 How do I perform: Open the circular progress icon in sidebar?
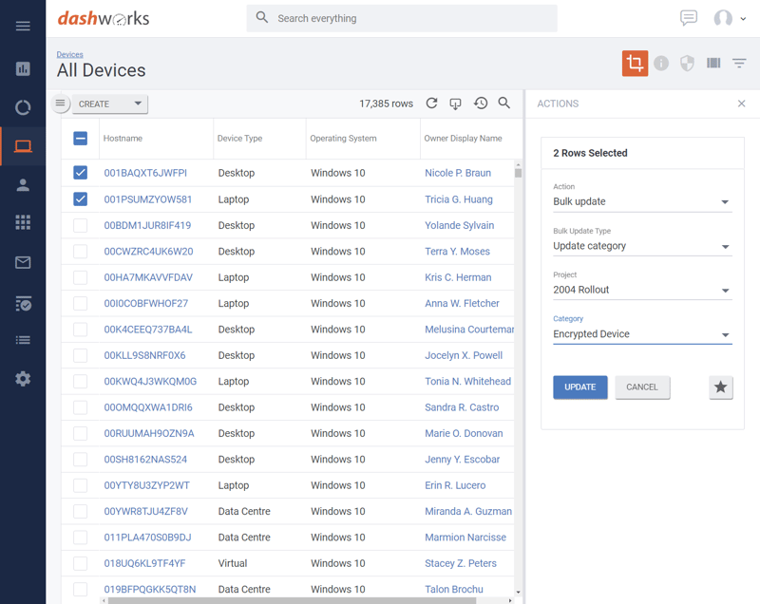[23, 107]
